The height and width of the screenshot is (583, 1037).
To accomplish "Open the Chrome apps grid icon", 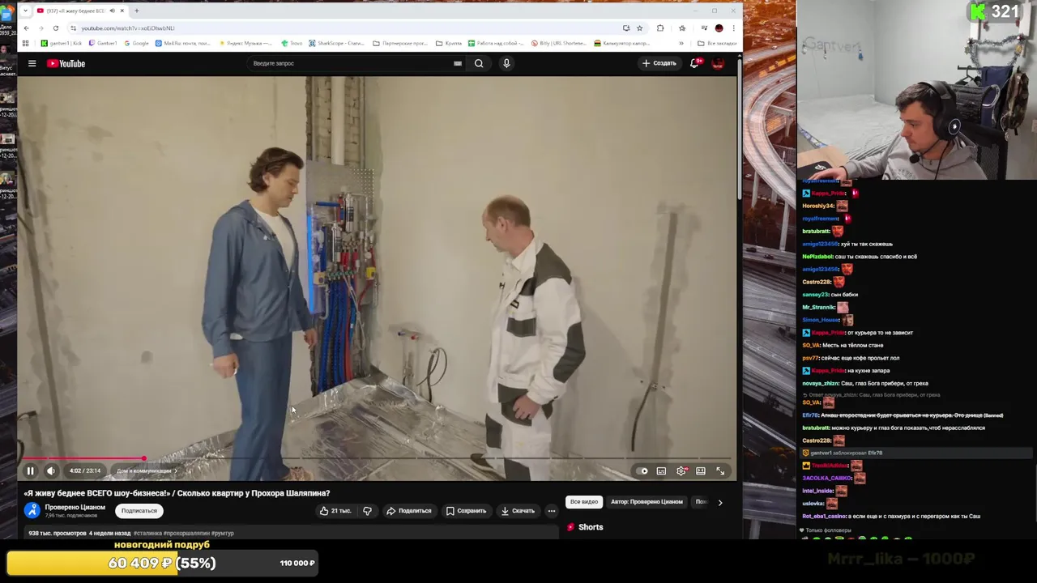I will [27, 43].
